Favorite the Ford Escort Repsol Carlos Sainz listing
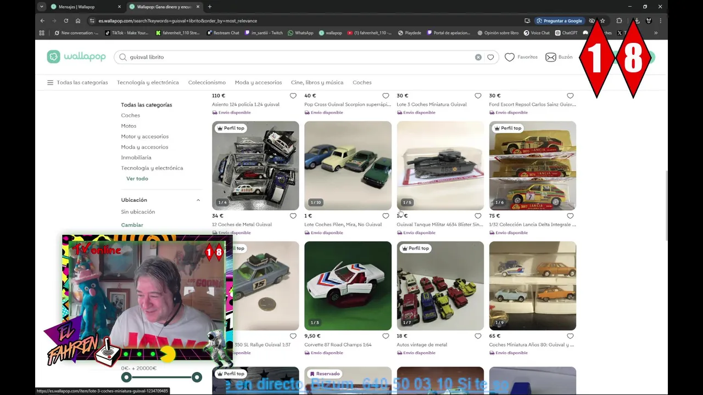The width and height of the screenshot is (703, 395). point(570,96)
